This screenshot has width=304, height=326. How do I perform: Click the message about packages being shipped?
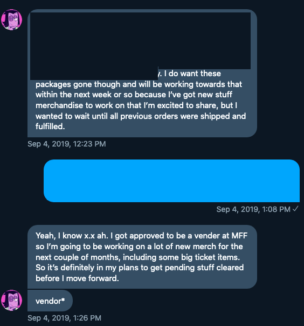click(142, 73)
